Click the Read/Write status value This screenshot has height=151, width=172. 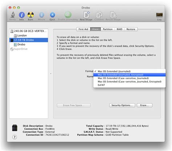(112, 129)
